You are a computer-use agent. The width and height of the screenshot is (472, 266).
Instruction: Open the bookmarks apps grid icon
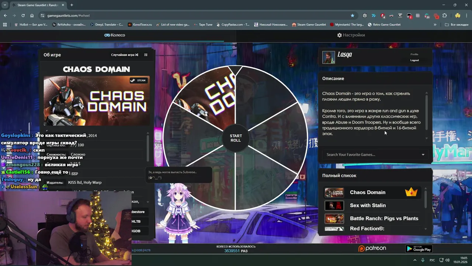(x=5, y=25)
